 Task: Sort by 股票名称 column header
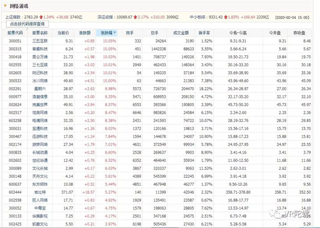tap(40, 33)
